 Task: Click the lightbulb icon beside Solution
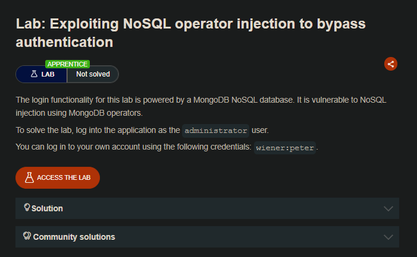[27, 208]
